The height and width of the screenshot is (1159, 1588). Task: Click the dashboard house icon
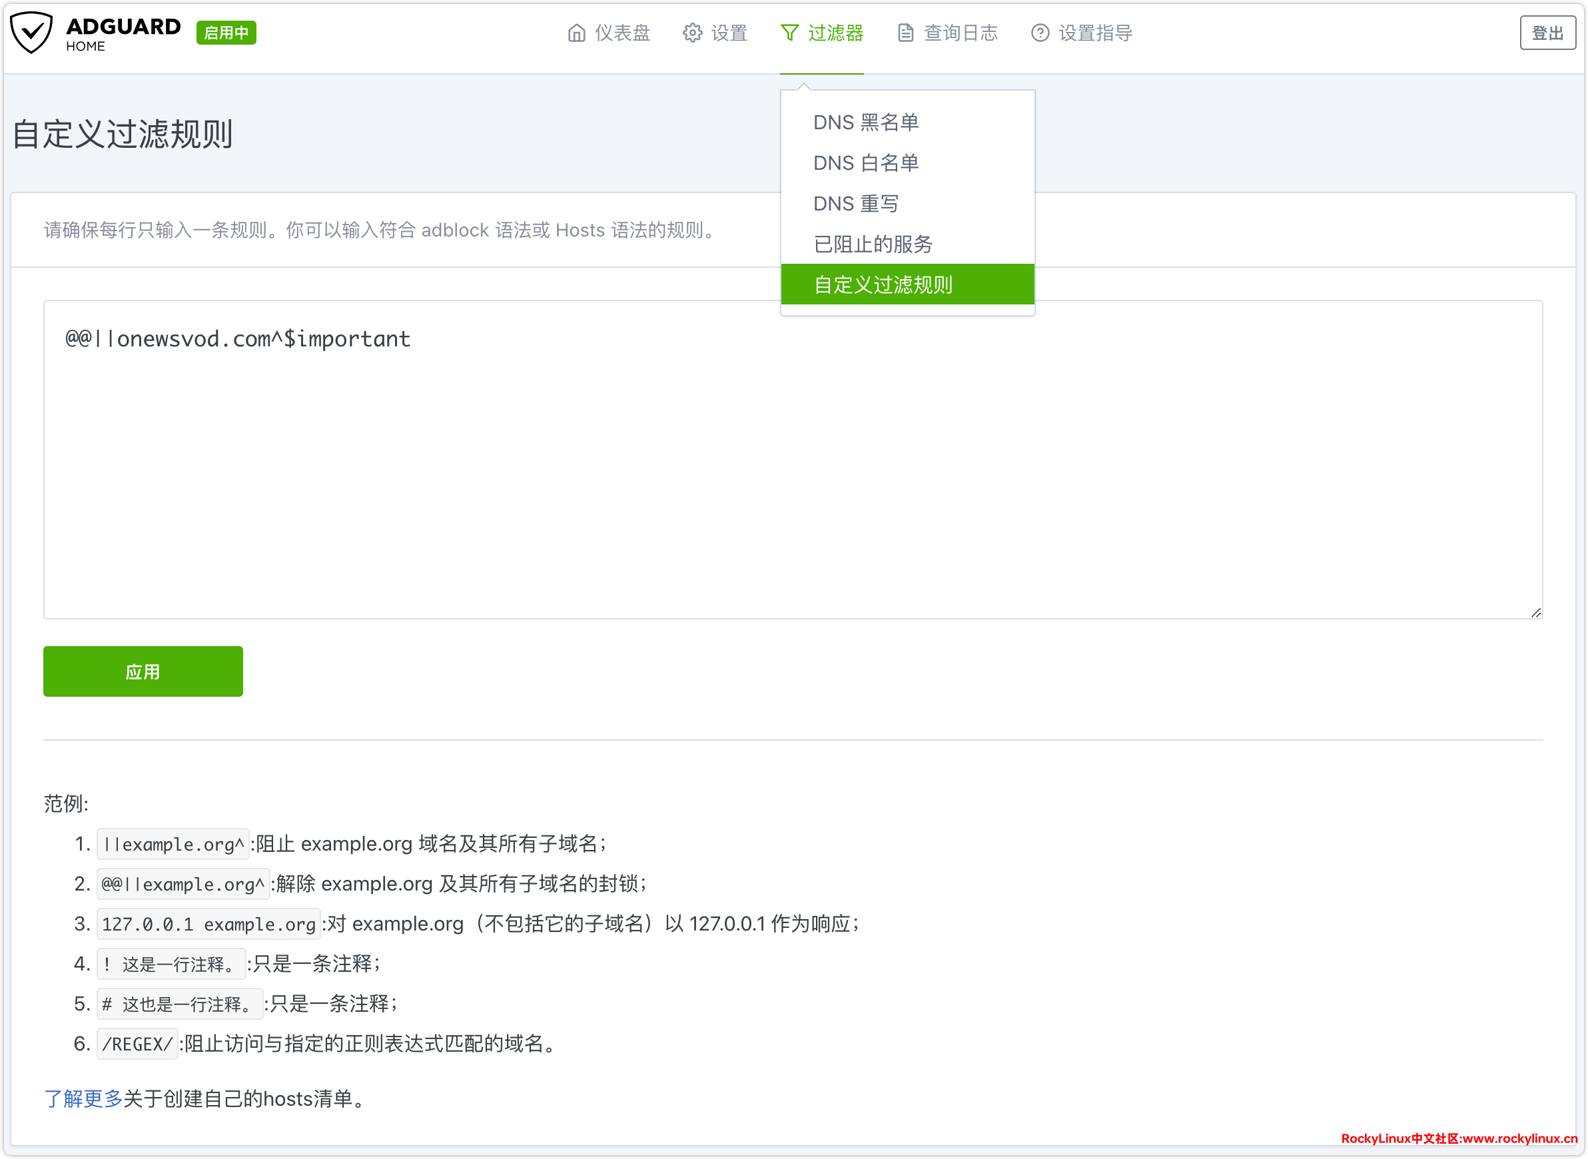click(x=576, y=33)
